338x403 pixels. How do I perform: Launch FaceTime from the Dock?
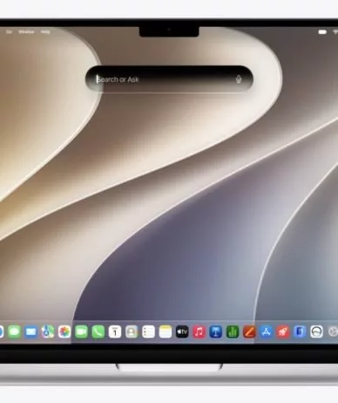pyautogui.click(x=81, y=331)
